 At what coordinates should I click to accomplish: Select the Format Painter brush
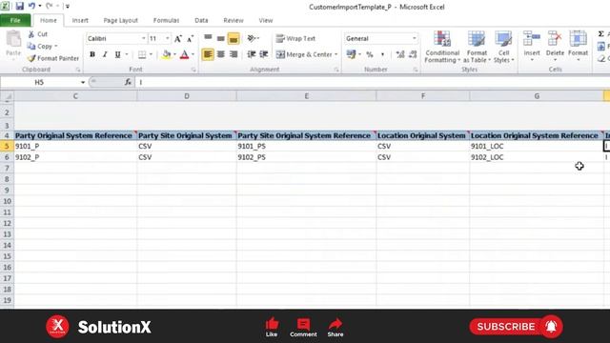pyautogui.click(x=31, y=58)
